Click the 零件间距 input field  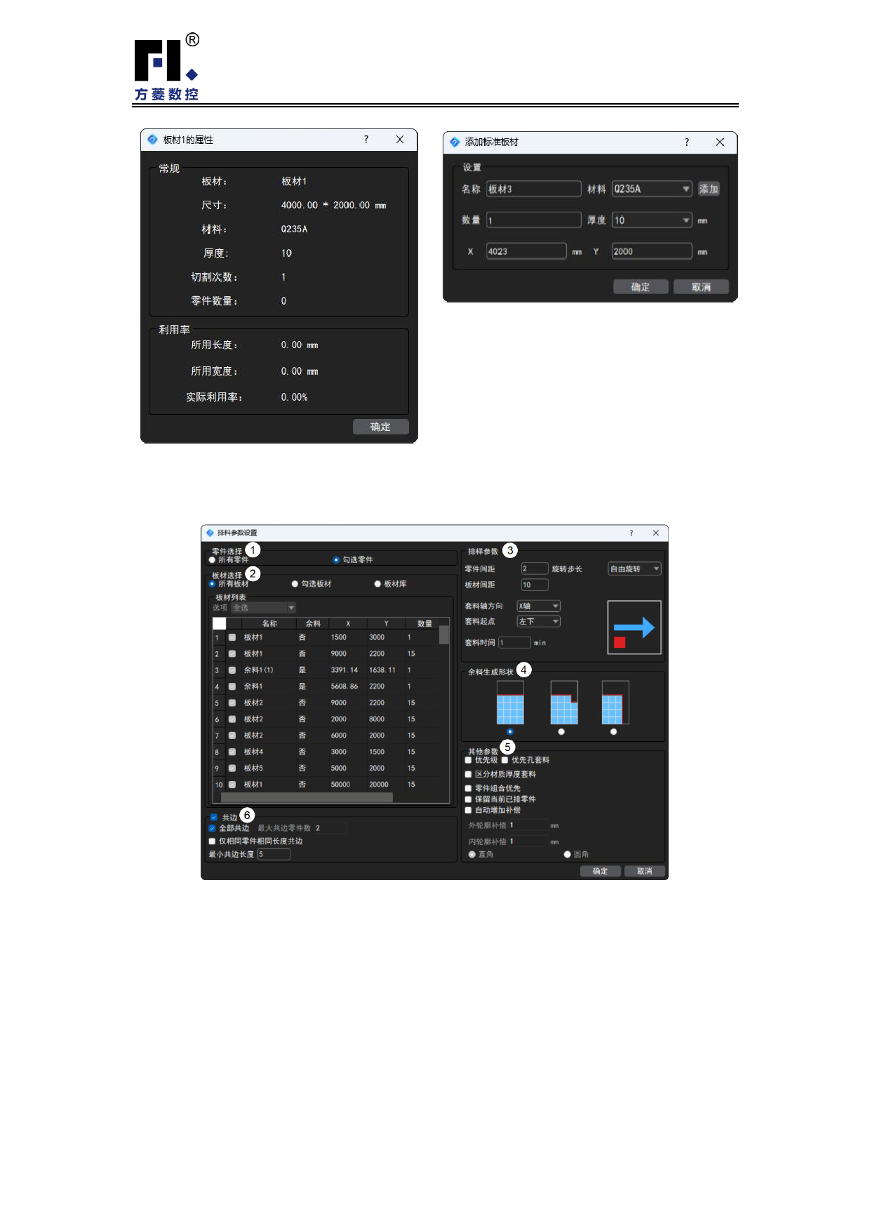tap(534, 569)
